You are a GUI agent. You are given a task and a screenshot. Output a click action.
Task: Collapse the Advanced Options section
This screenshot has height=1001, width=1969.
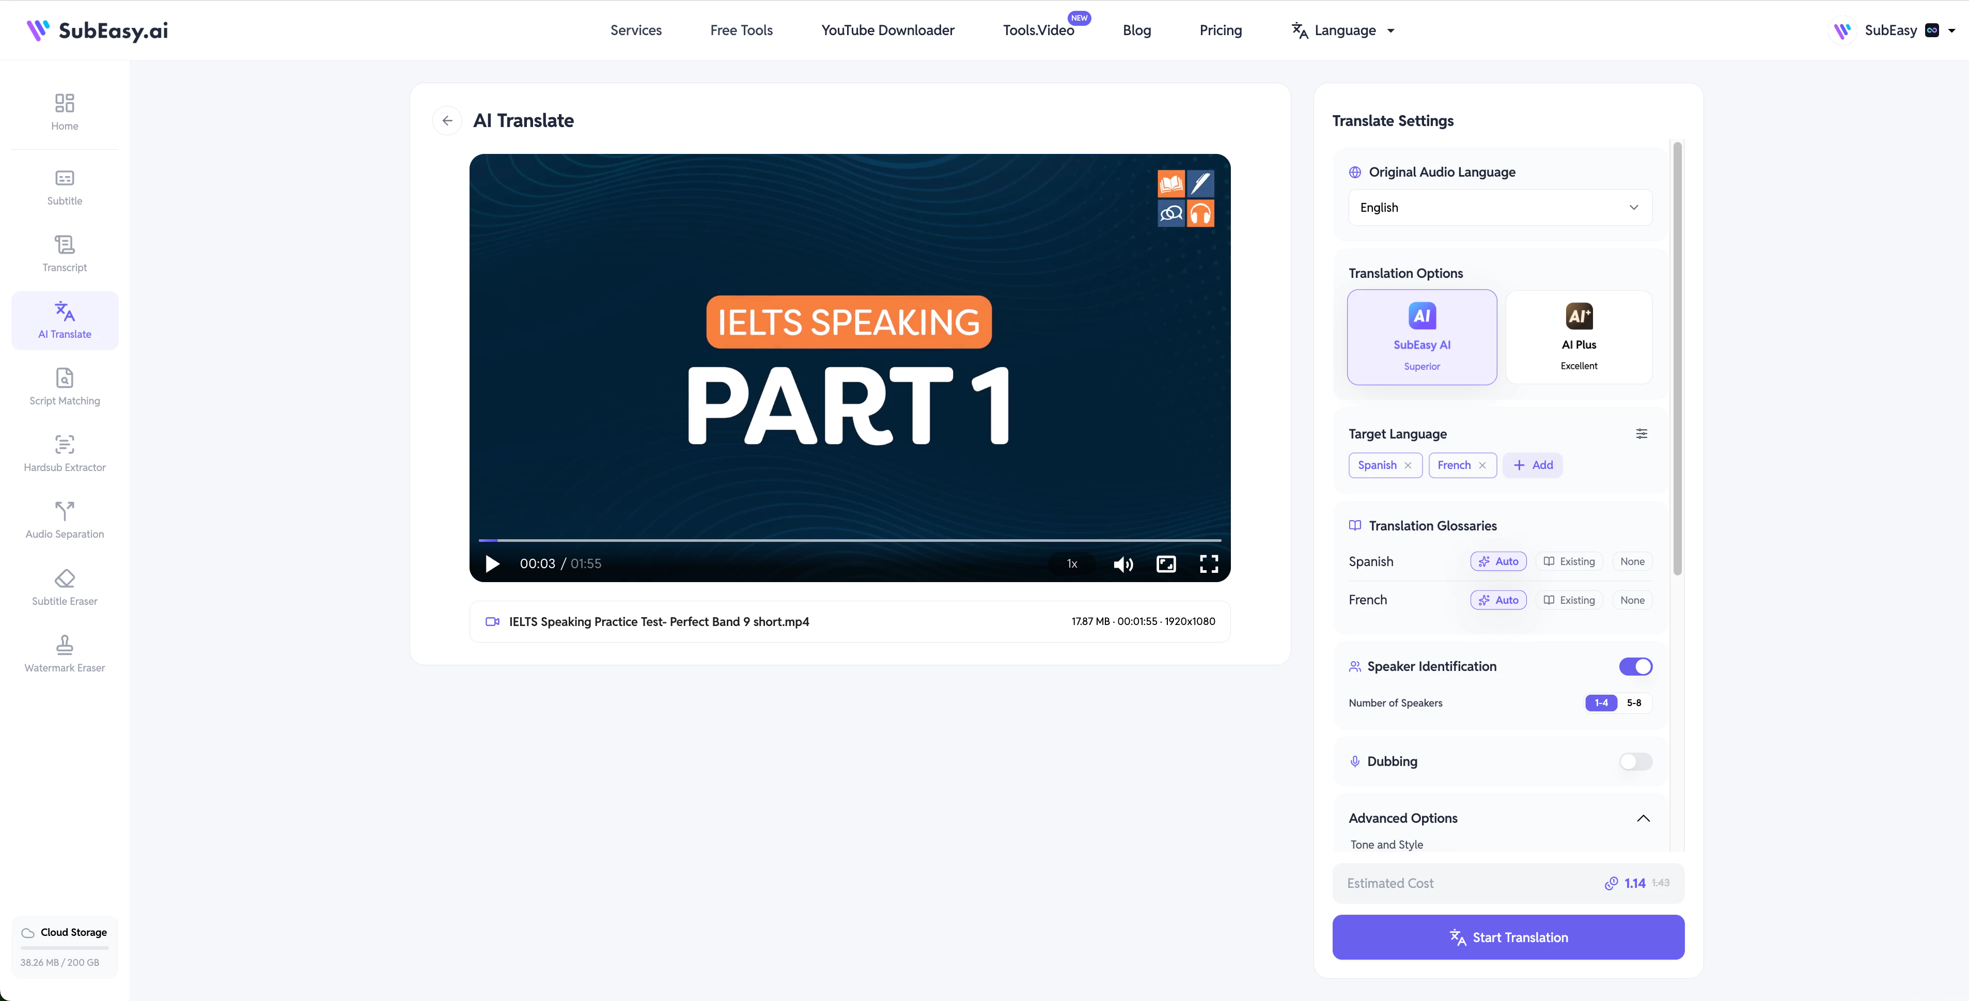tap(1643, 818)
